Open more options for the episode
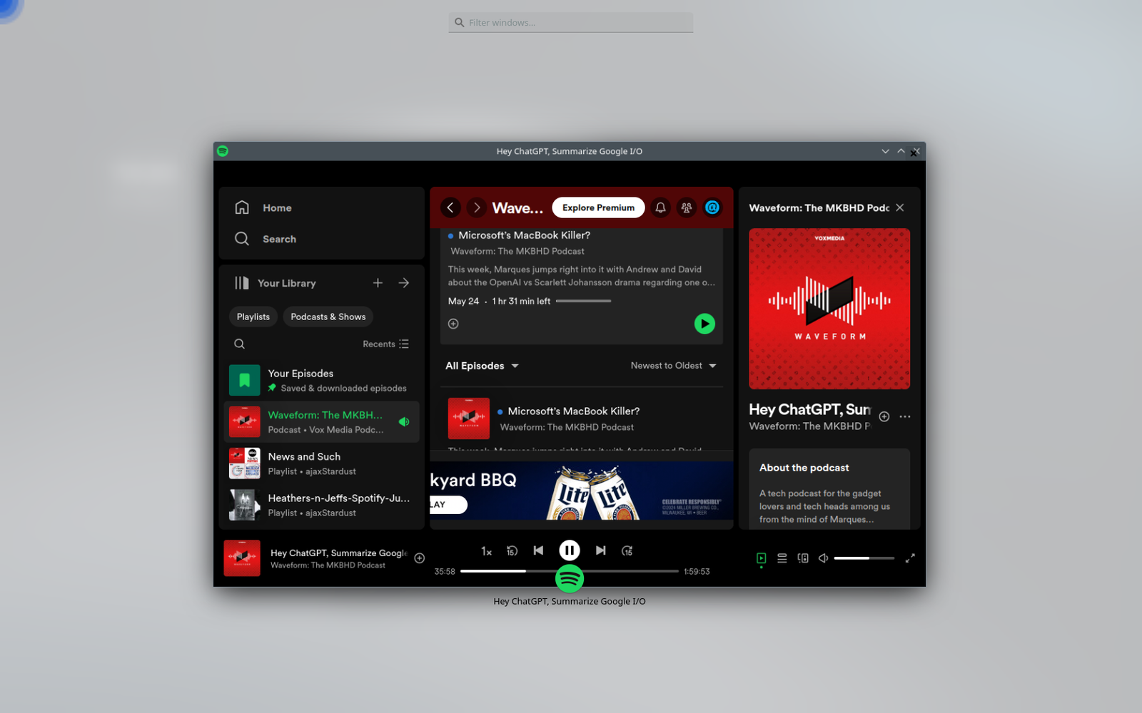 point(905,416)
